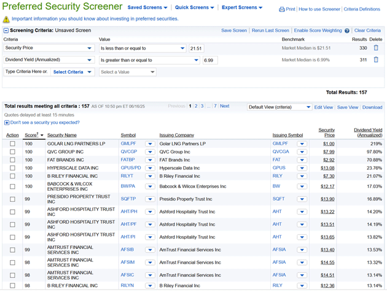Open the Select Criteria dropdown
387x292 pixels.
72,72
